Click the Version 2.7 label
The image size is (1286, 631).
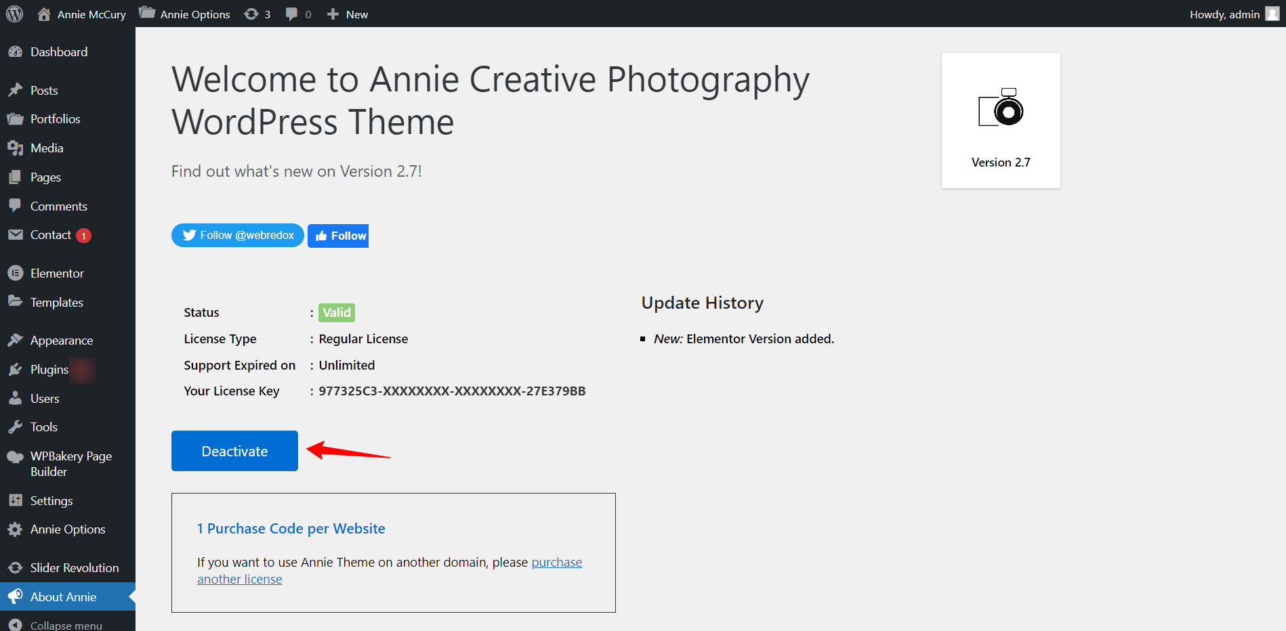point(1001,162)
